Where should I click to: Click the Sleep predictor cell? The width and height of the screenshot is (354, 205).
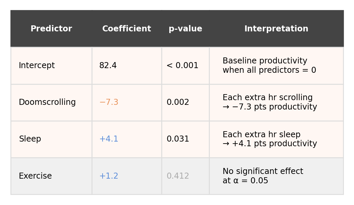tap(51, 139)
